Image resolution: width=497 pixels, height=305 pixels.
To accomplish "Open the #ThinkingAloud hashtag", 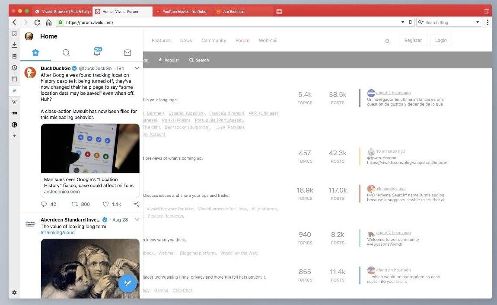I will tap(57, 232).
